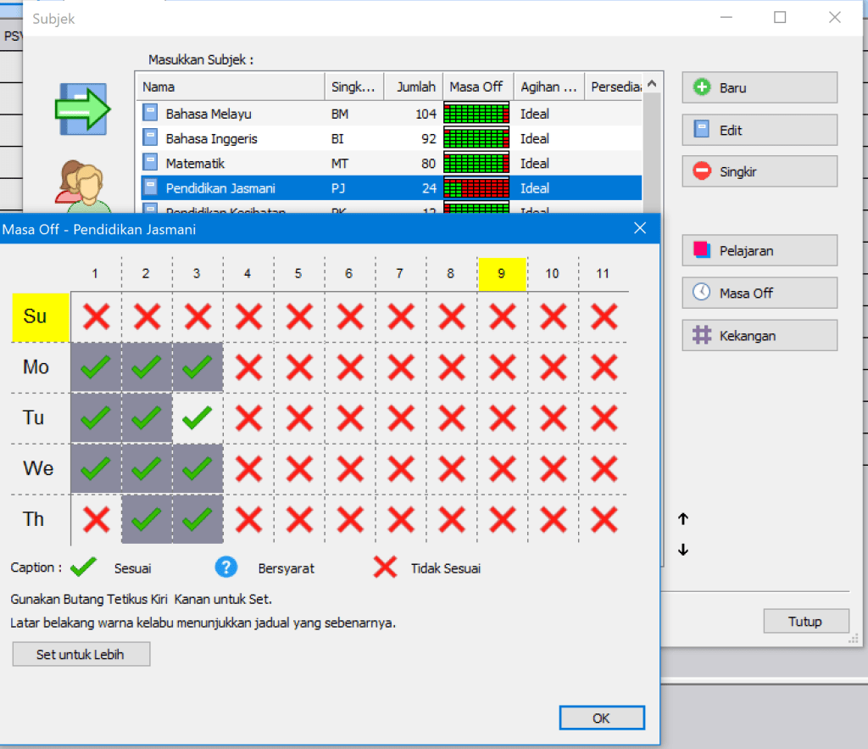The image size is (868, 749).
Task: Click the Jumlah column header to sort
Action: (x=414, y=87)
